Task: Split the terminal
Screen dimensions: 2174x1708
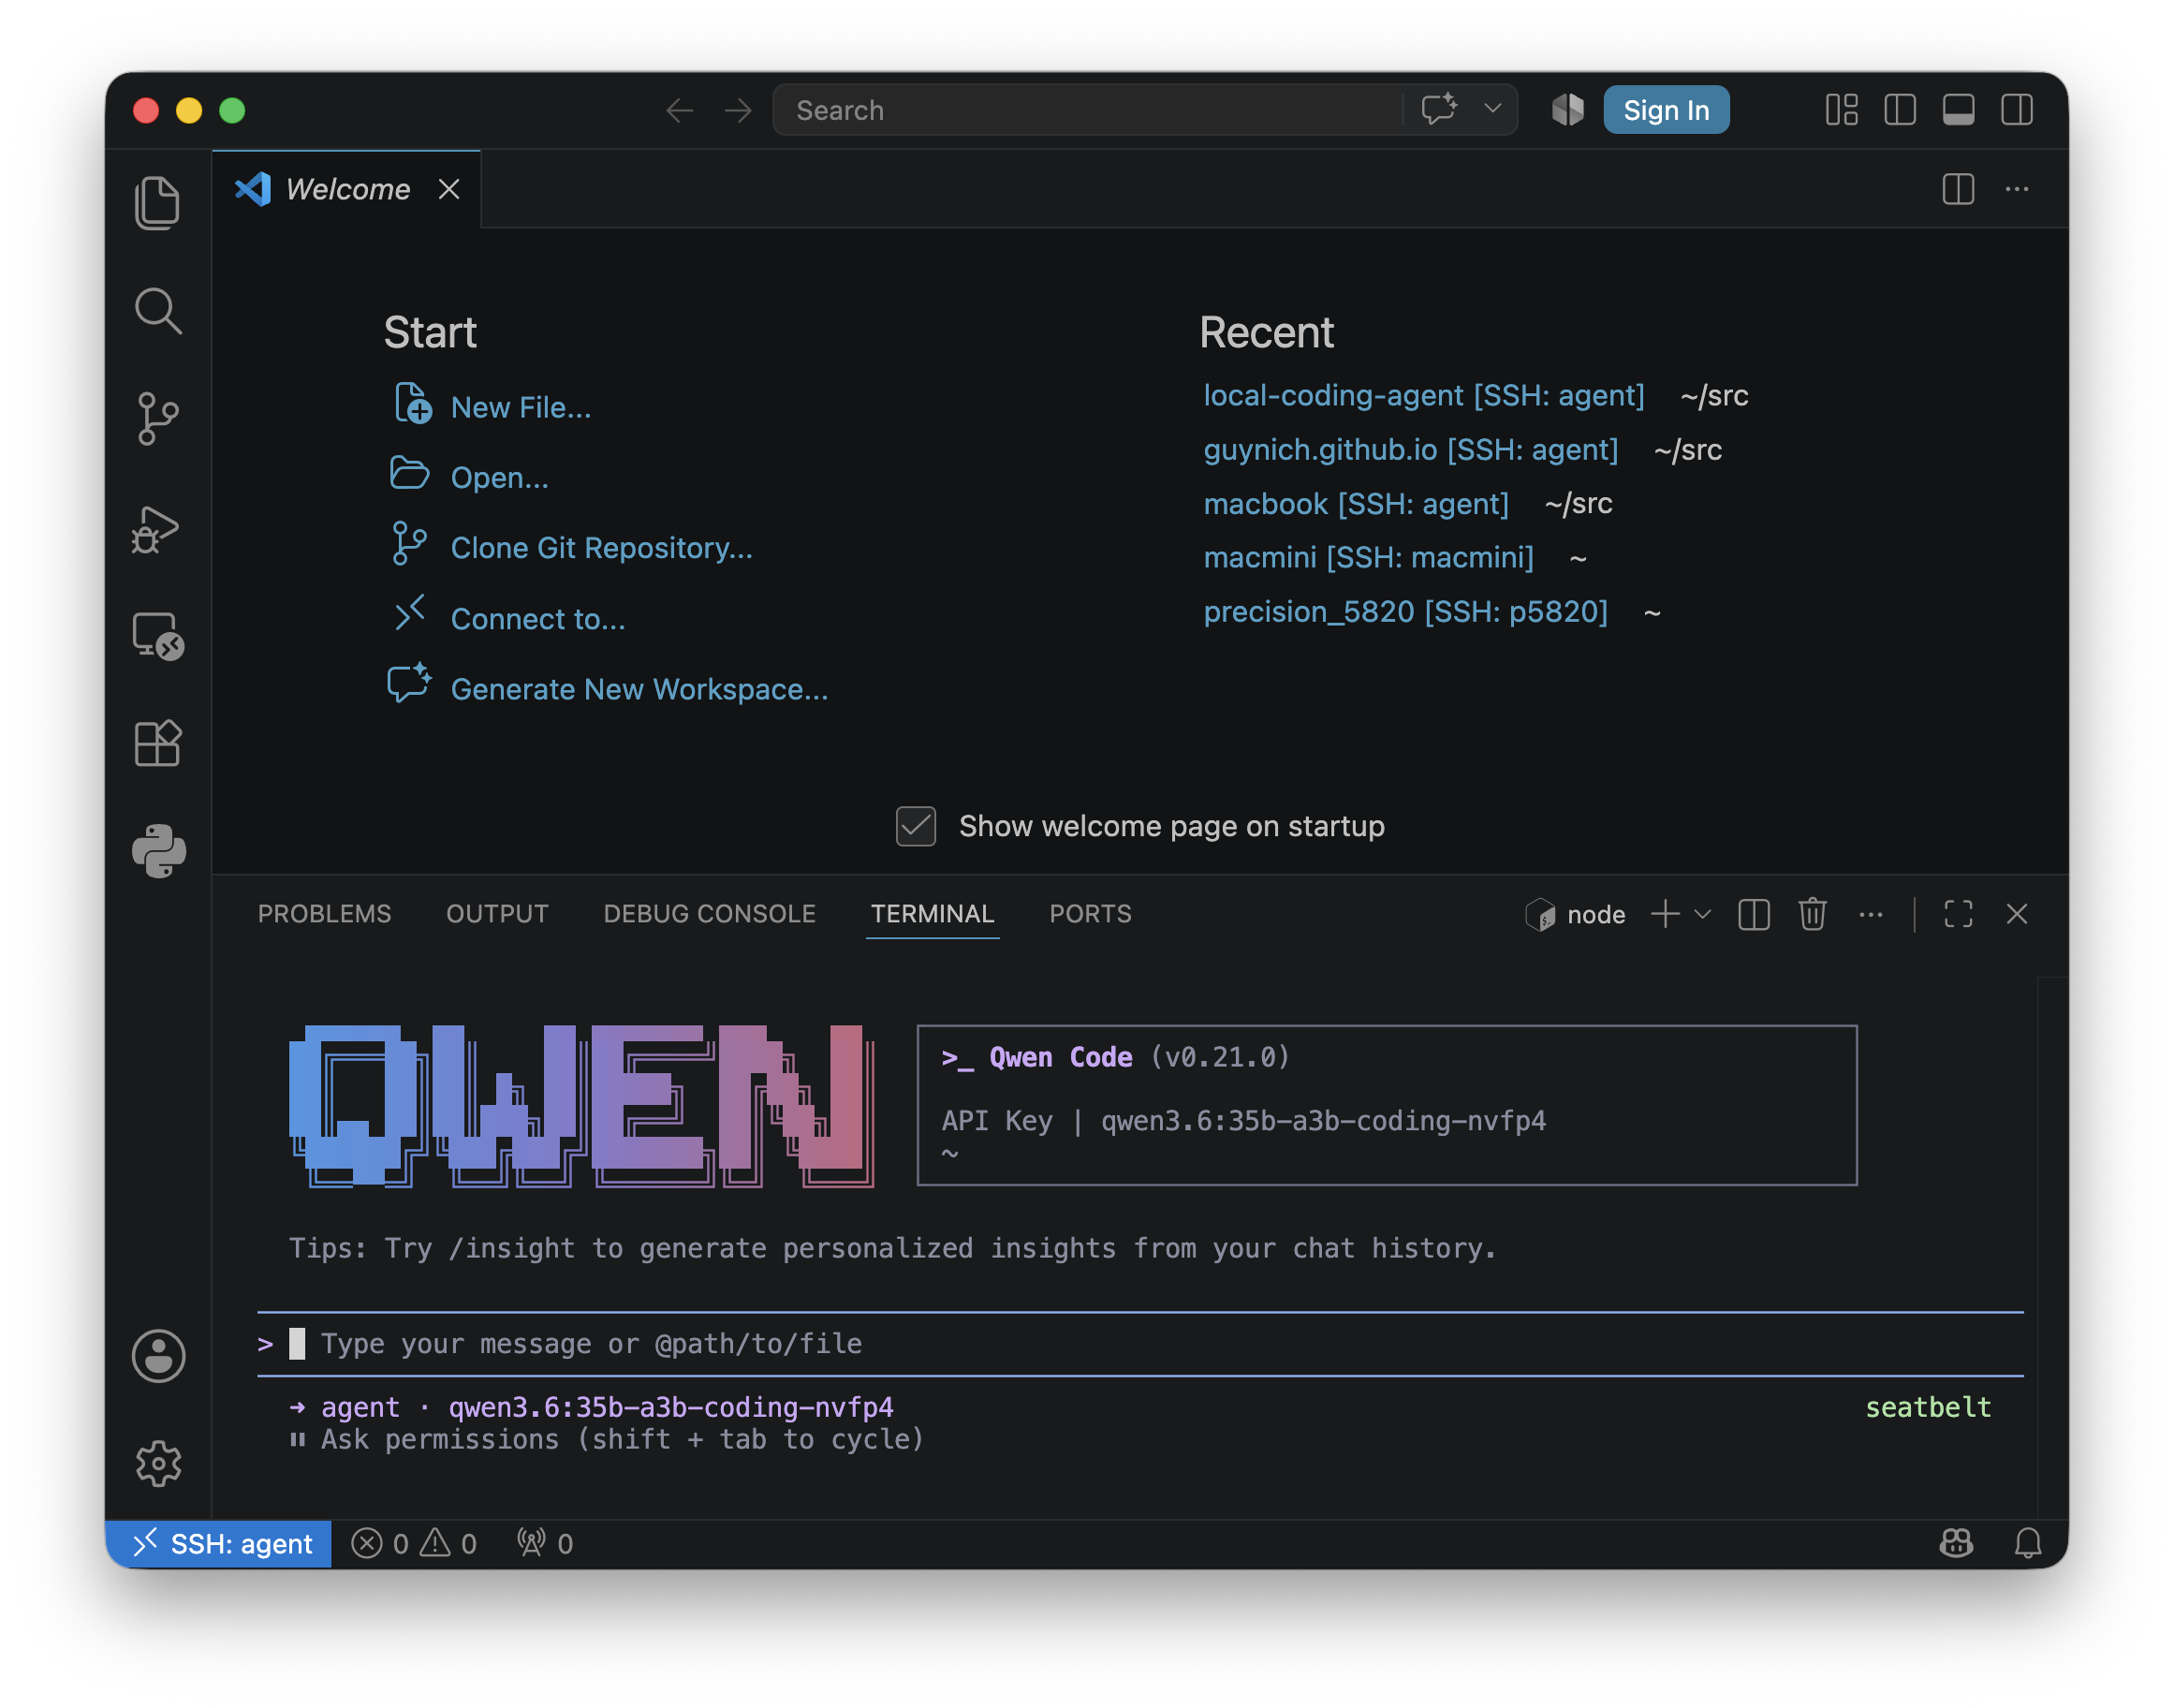Action: pyautogui.click(x=1754, y=914)
